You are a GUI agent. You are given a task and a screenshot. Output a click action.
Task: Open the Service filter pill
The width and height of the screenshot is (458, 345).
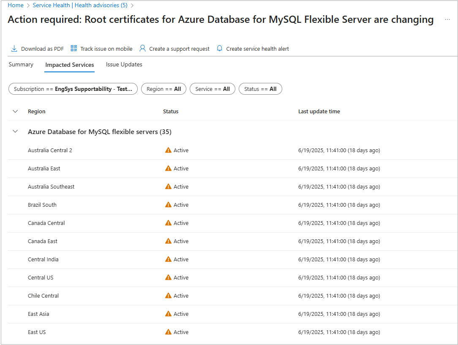(213, 89)
